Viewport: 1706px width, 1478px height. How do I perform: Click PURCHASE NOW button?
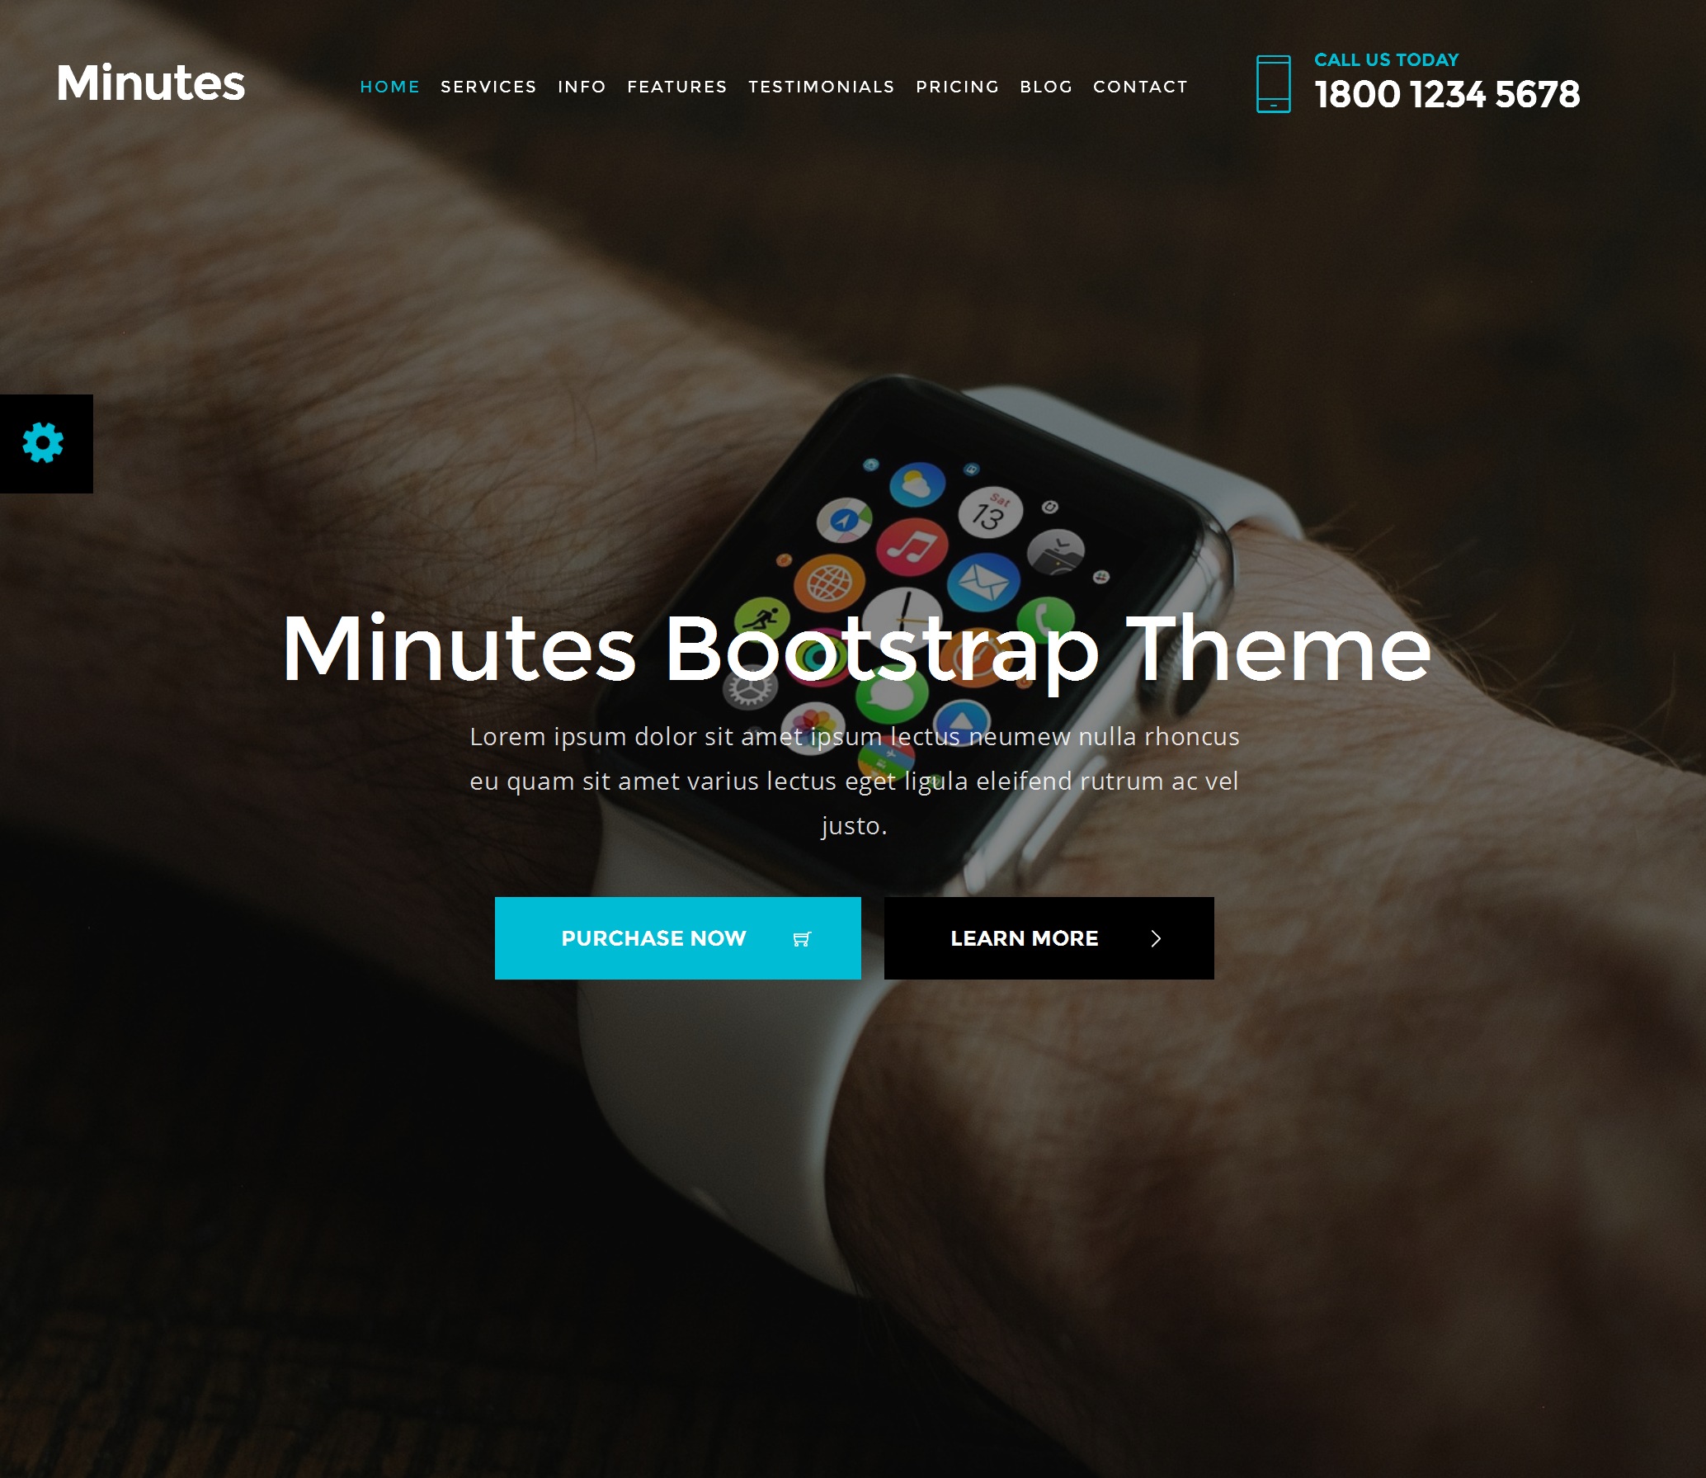(679, 938)
